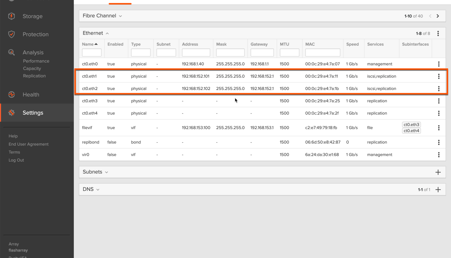Open Performance under Analysis
Viewport: 451px width, 258px height.
coord(36,61)
